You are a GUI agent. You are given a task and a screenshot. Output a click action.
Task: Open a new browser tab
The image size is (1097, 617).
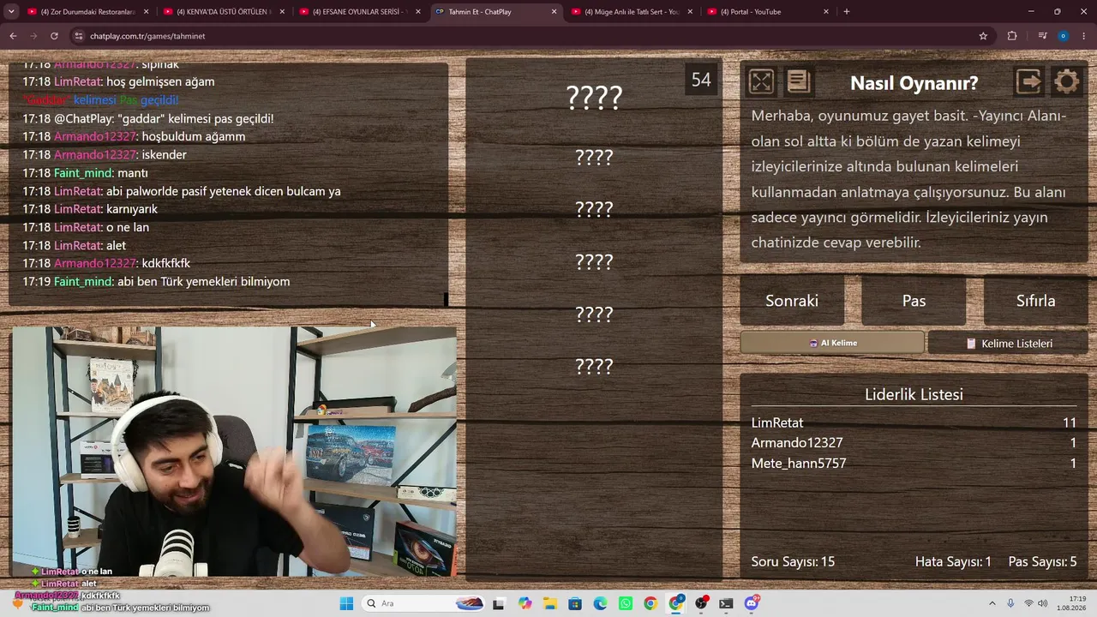click(x=847, y=12)
